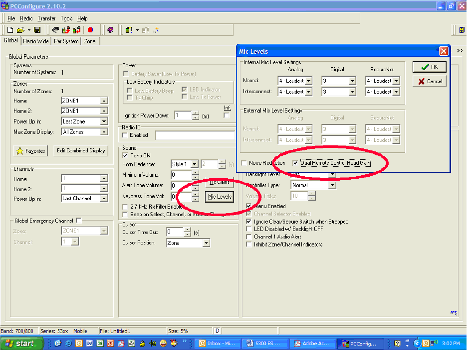This screenshot has height=350, width=467.
Task: Open the Windows start menu
Action: tap(21, 344)
